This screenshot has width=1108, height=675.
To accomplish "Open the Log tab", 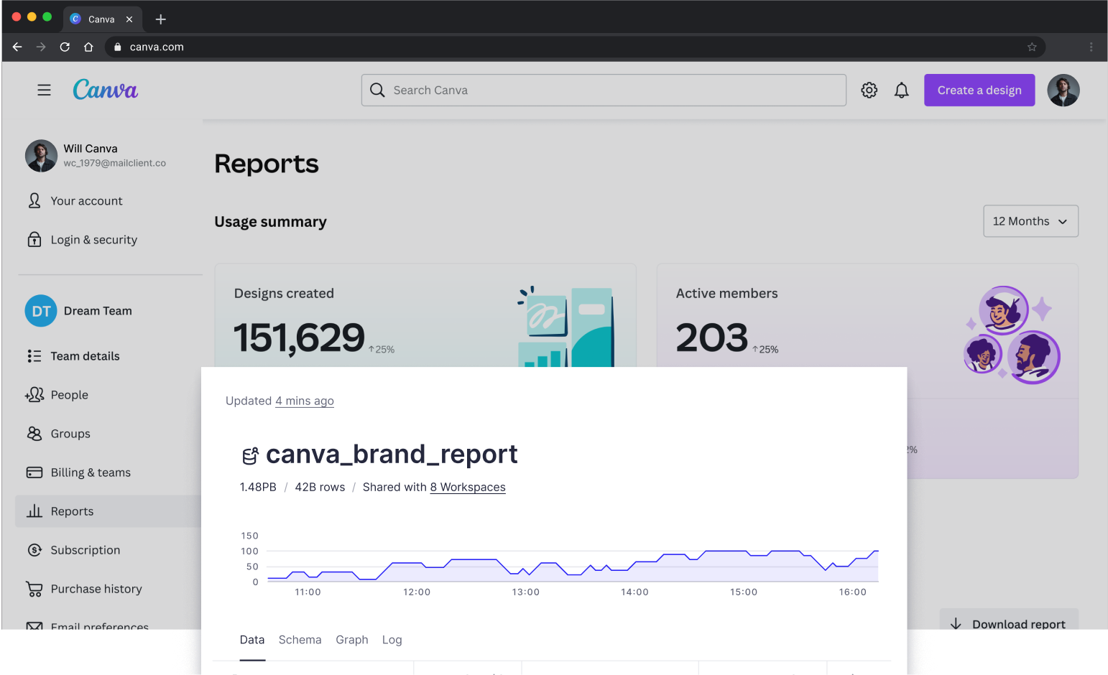I will coord(392,640).
